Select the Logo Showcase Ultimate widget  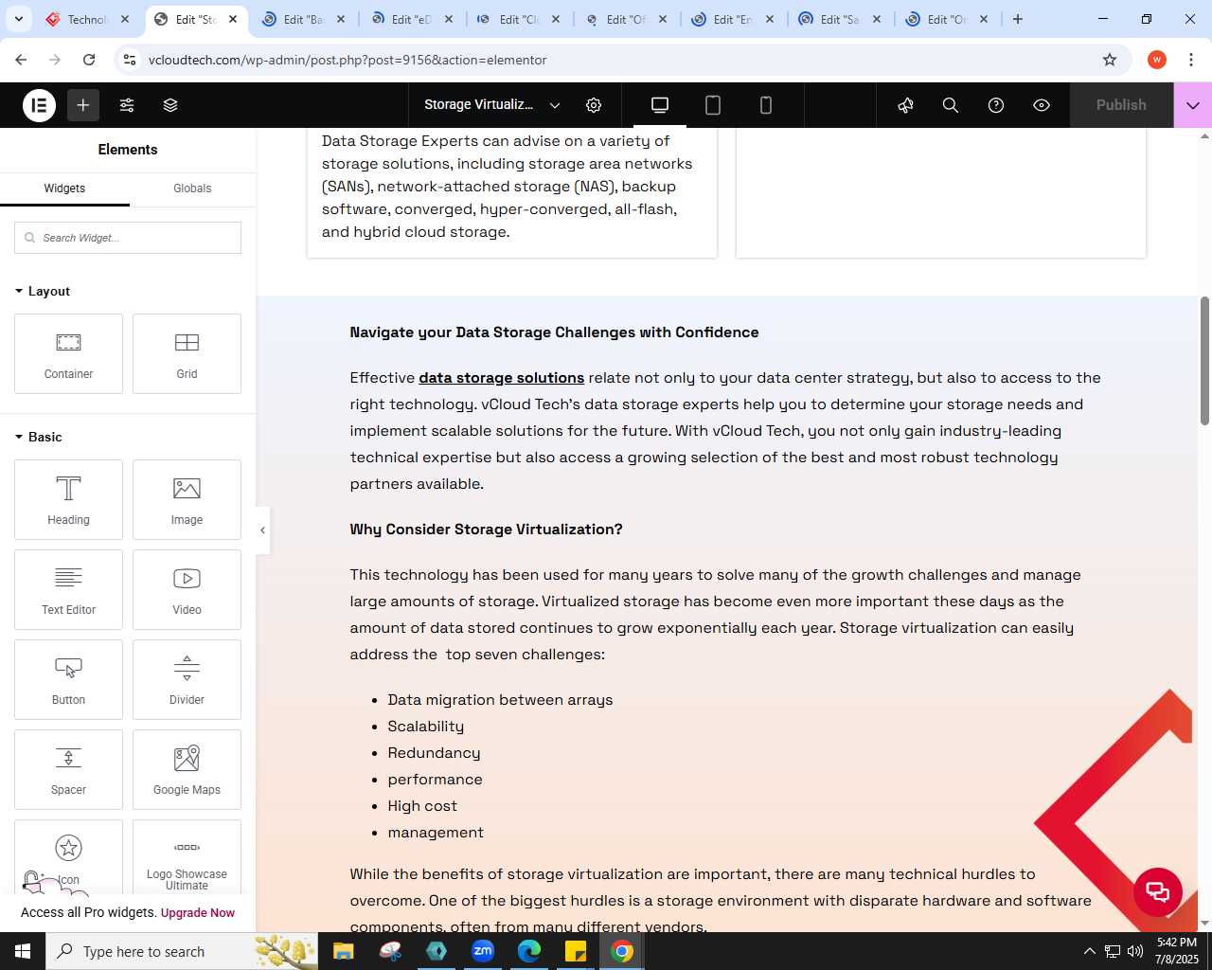[187, 857]
